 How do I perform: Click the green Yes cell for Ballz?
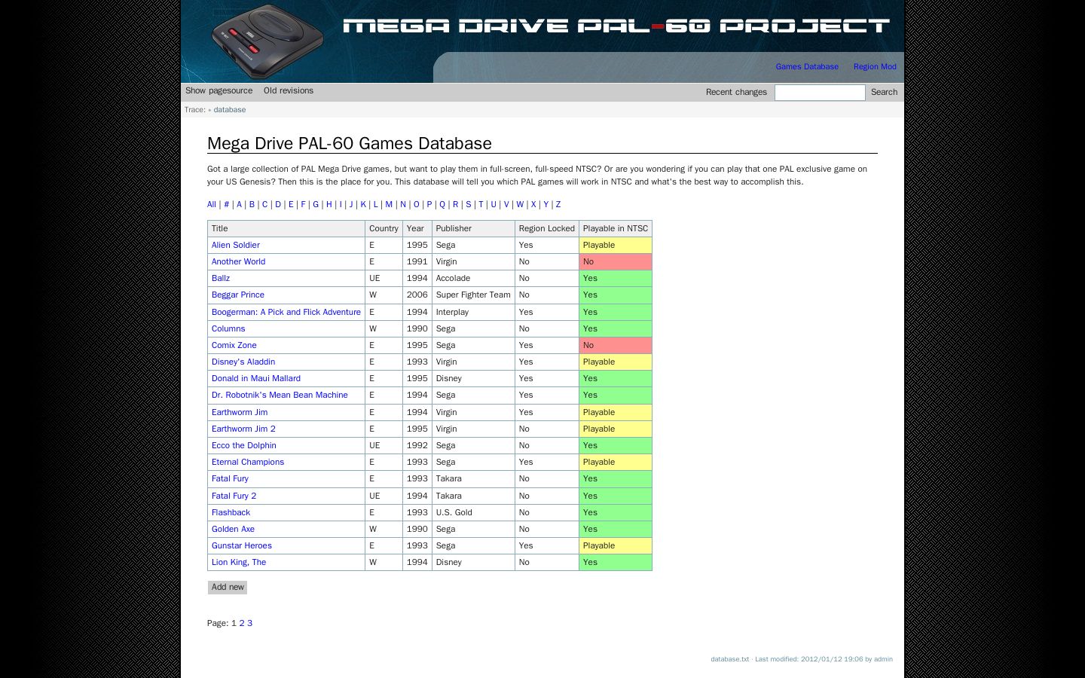(616, 279)
